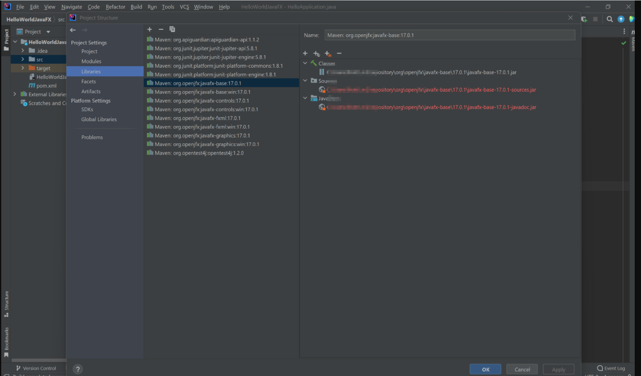Open the Version Control tool window
641x376 pixels.
point(36,368)
